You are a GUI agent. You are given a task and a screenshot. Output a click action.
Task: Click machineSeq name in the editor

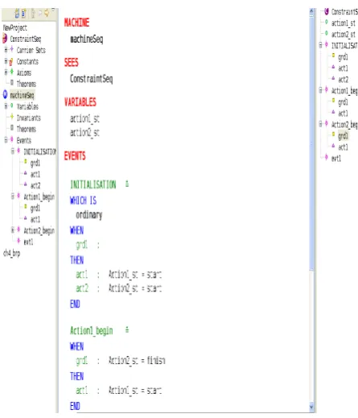(86, 39)
